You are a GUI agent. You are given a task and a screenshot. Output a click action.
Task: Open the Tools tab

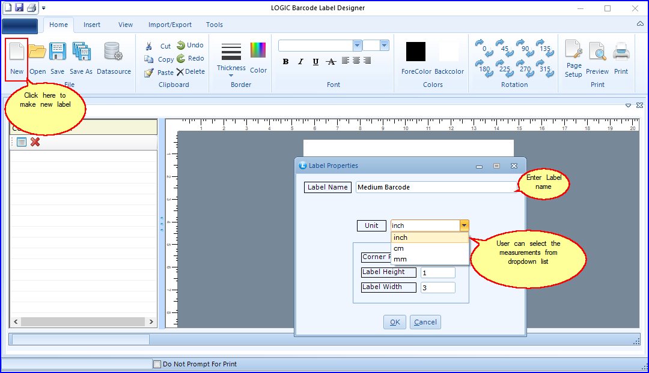[x=215, y=25]
